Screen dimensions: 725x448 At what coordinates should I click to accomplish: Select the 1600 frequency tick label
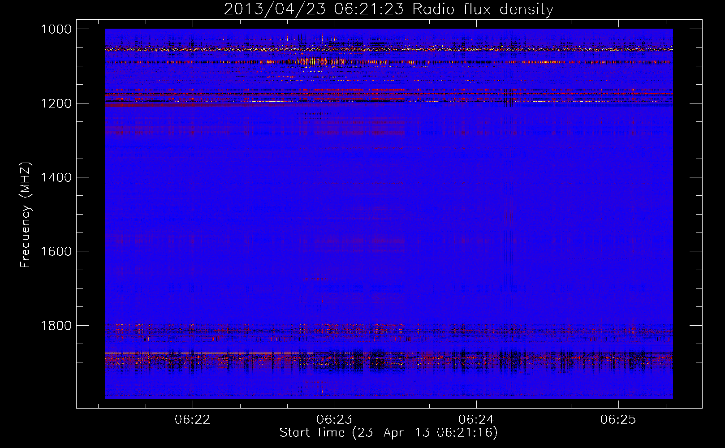[56, 251]
